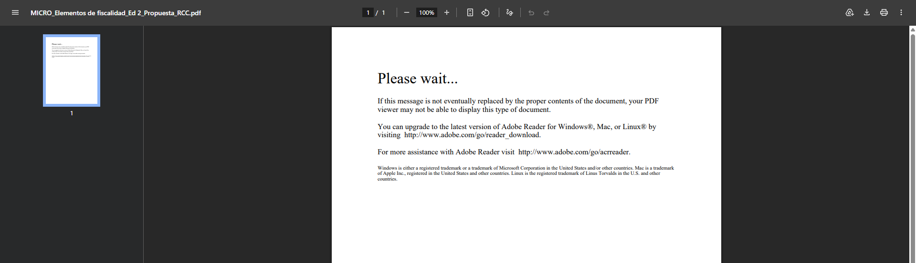
Task: Click the MICRO_Elementos de fiscalidad file title
Action: coord(116,13)
